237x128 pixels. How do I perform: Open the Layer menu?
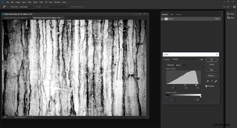[24, 2]
